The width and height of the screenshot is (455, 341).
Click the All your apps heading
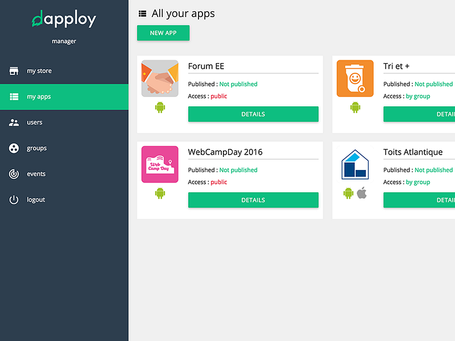pos(183,14)
